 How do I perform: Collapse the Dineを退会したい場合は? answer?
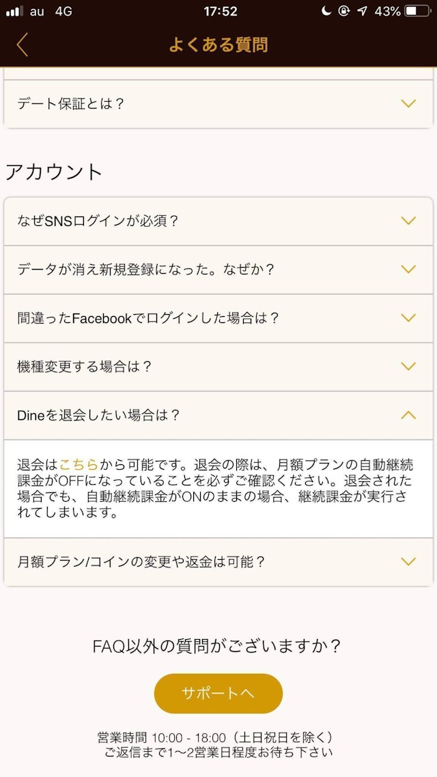point(218,415)
